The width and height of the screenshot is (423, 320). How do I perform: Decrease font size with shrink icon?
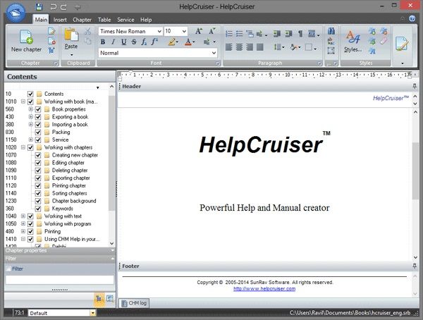(212, 31)
